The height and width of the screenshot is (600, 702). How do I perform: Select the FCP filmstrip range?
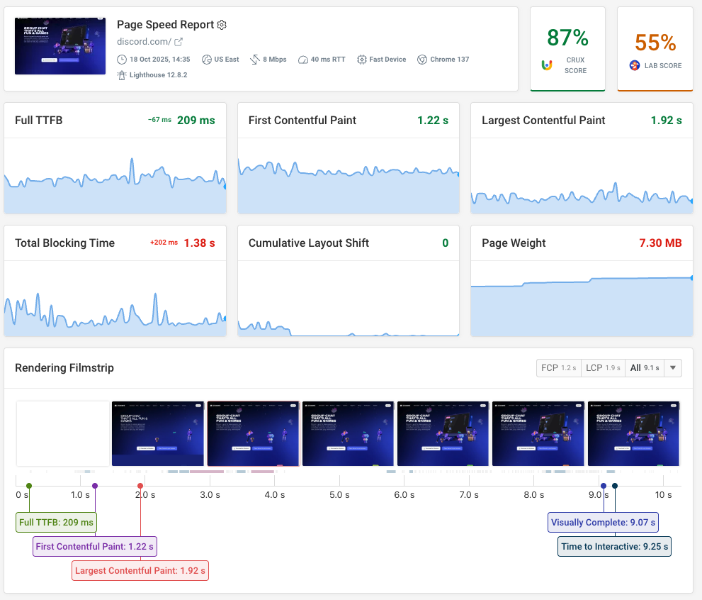point(559,368)
